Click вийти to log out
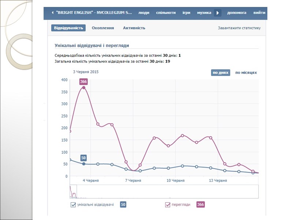 click(x=259, y=13)
